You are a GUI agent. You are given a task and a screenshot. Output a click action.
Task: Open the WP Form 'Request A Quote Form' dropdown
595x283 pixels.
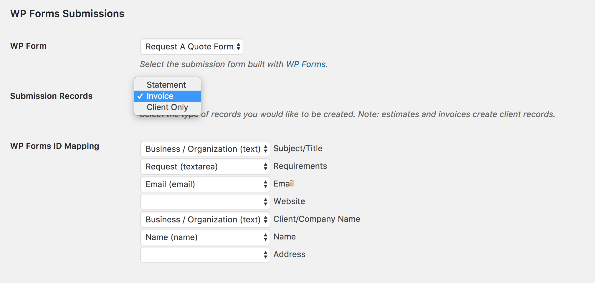click(191, 46)
